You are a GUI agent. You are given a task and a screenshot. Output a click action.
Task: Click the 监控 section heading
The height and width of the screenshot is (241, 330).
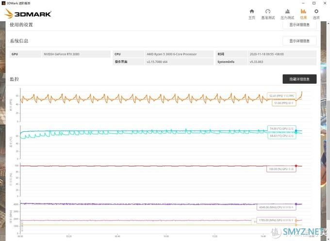[x=14, y=79]
